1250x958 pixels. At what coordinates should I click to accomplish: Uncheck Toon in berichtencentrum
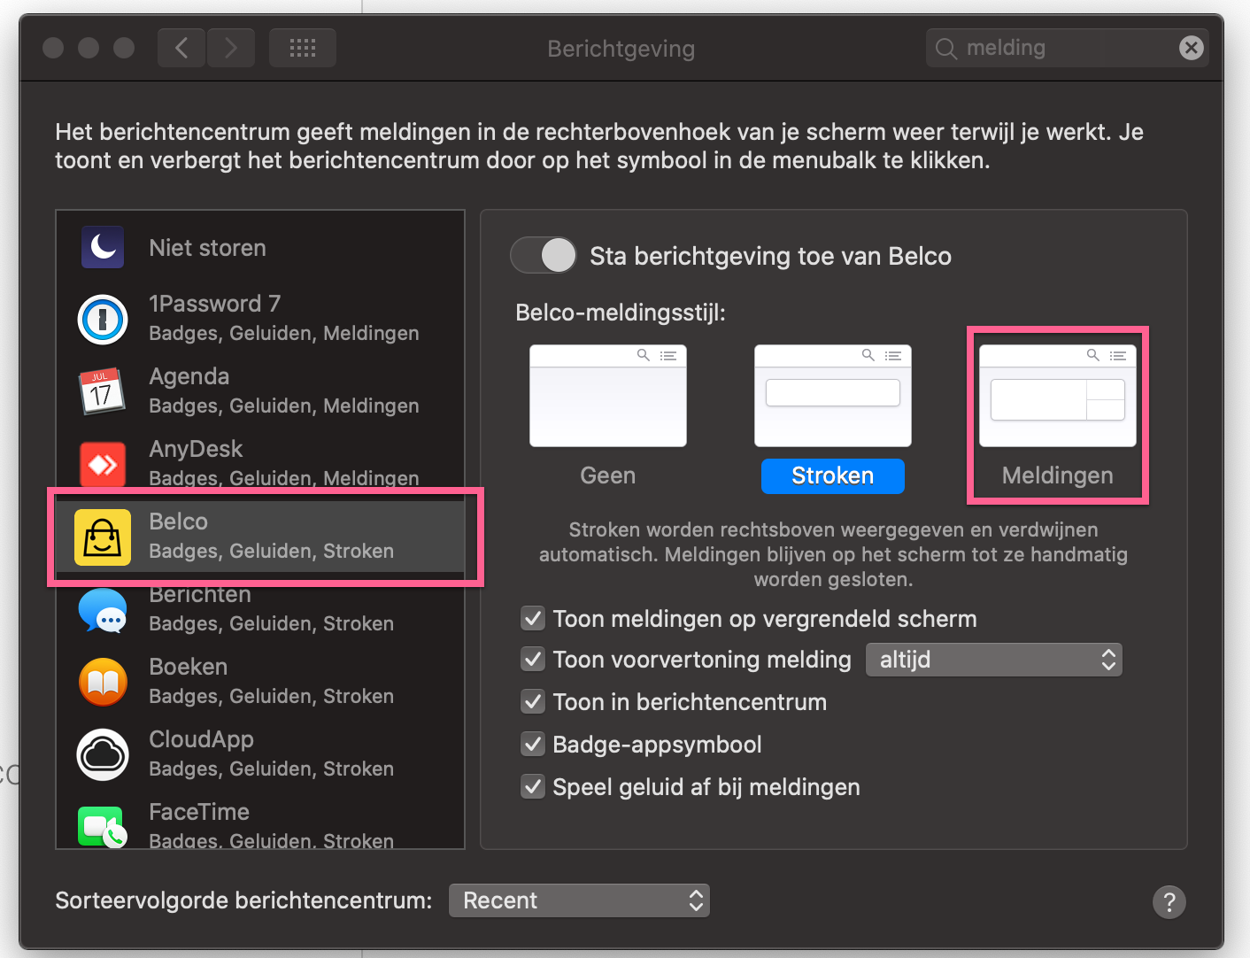(x=533, y=701)
